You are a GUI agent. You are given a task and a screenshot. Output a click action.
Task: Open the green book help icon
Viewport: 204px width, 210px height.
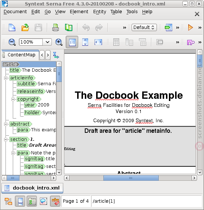tap(69, 27)
